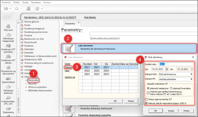Switch to the Parametry tab
The height and width of the screenshot is (117, 198).
pos(70,24)
